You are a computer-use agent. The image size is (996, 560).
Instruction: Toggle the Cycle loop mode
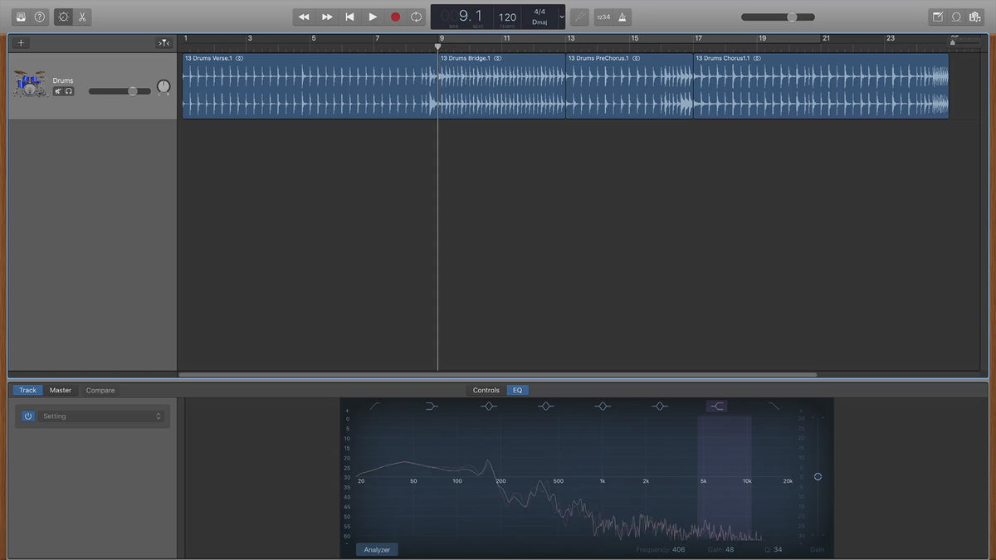click(416, 17)
